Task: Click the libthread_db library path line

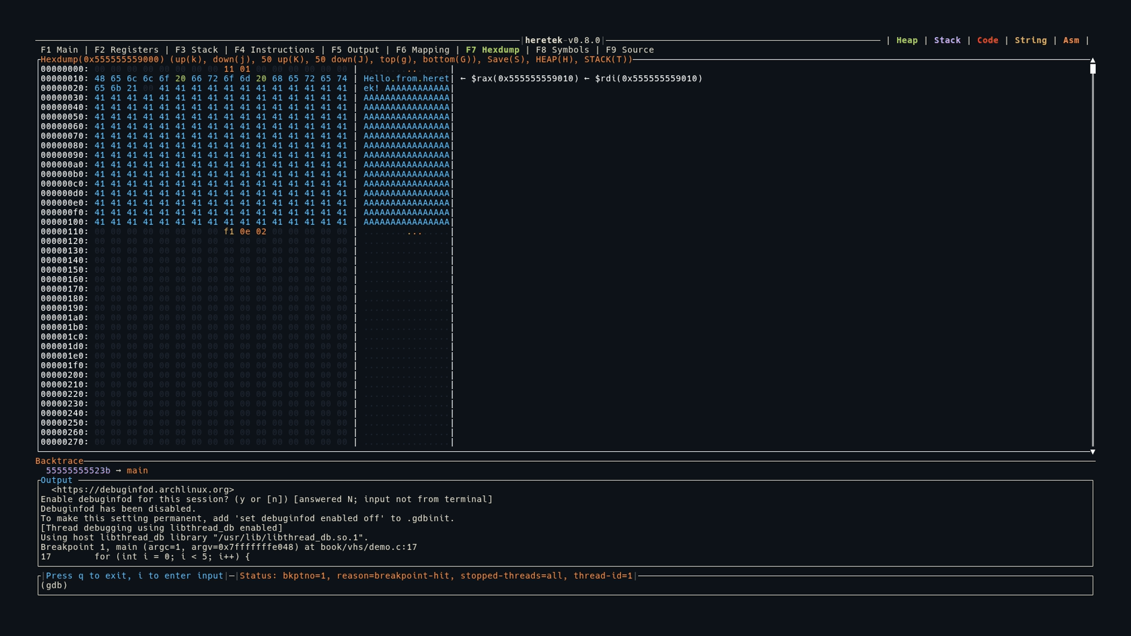Action: pos(204,538)
